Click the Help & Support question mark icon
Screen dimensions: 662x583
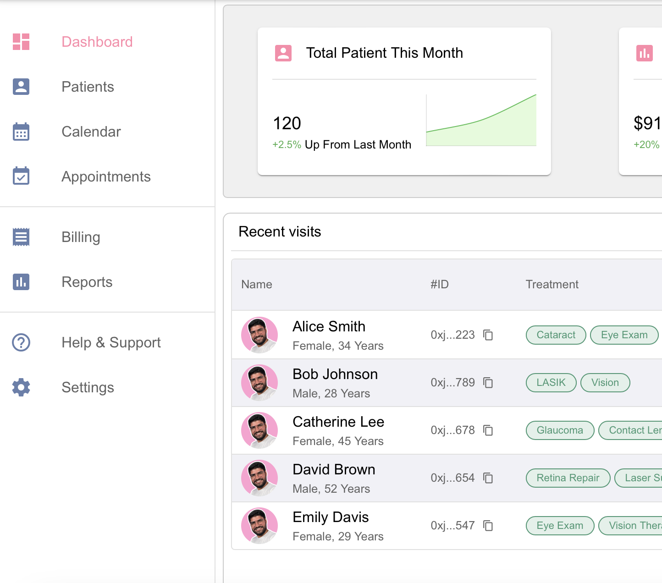[21, 342]
